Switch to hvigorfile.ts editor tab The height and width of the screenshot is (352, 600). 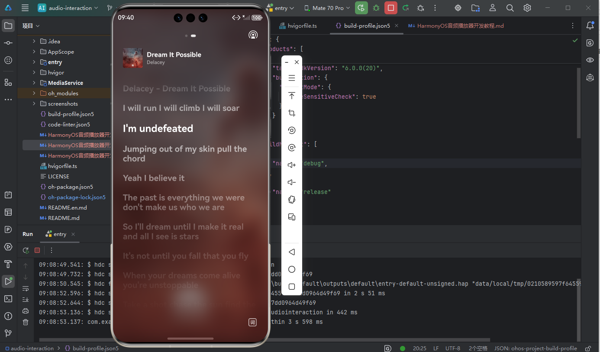pyautogui.click(x=298, y=26)
